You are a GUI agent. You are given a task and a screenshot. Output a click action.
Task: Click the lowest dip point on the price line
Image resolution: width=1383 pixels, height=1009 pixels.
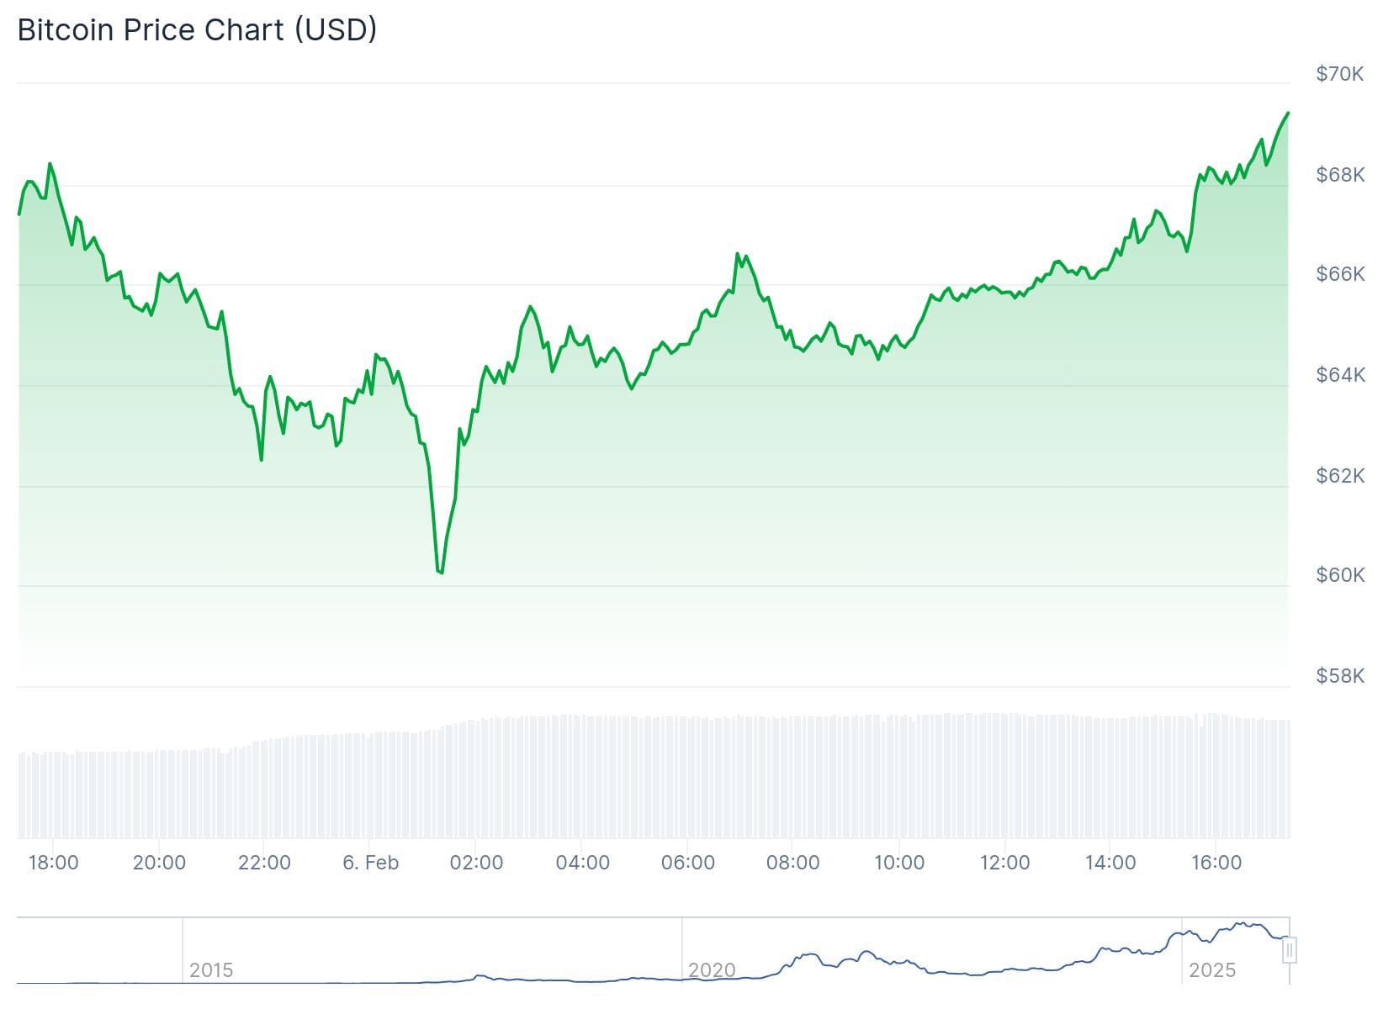pyautogui.click(x=441, y=573)
